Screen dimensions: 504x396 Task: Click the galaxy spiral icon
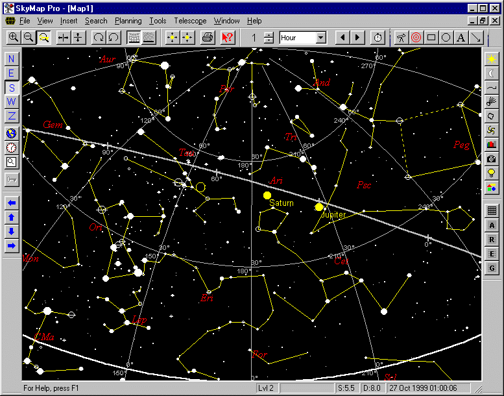[492, 130]
